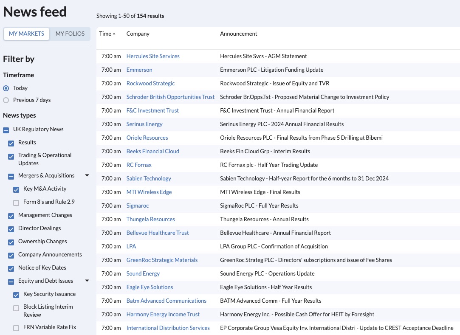Select the Previous 7 days radio button

point(6,100)
